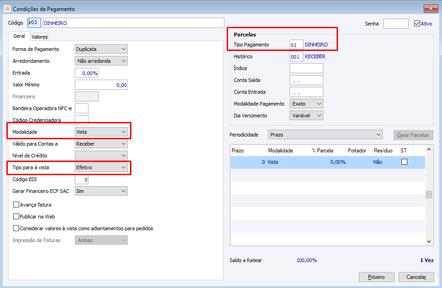Click the Índice input field
This screenshot has height=288, width=442.
click(x=307, y=68)
